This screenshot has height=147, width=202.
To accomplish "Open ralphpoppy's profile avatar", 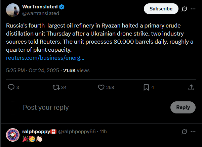I will [x=13, y=135].
